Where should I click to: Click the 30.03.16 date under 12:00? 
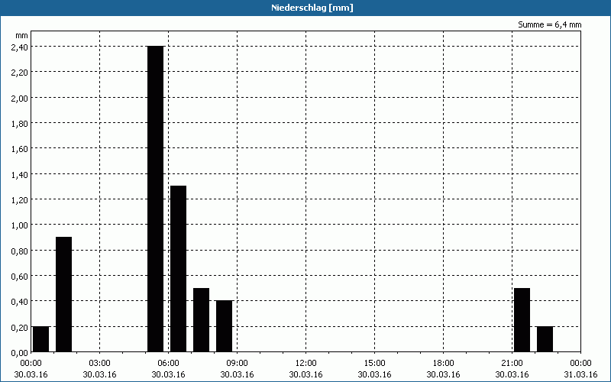pos(306,374)
